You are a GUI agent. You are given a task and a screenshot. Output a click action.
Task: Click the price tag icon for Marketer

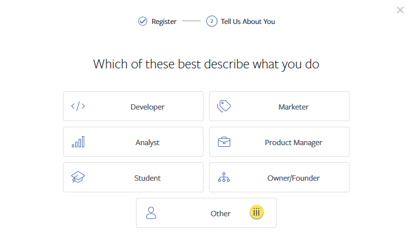[224, 106]
